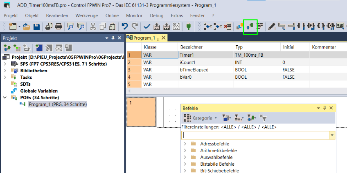Viewport: 347px width, 173px height.
Task: Insert a contact using the contact icon
Action: click(x=301, y=26)
